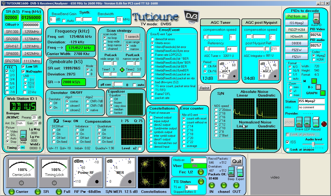
Task: Toggle the Beep switch
Action: click(231, 171)
